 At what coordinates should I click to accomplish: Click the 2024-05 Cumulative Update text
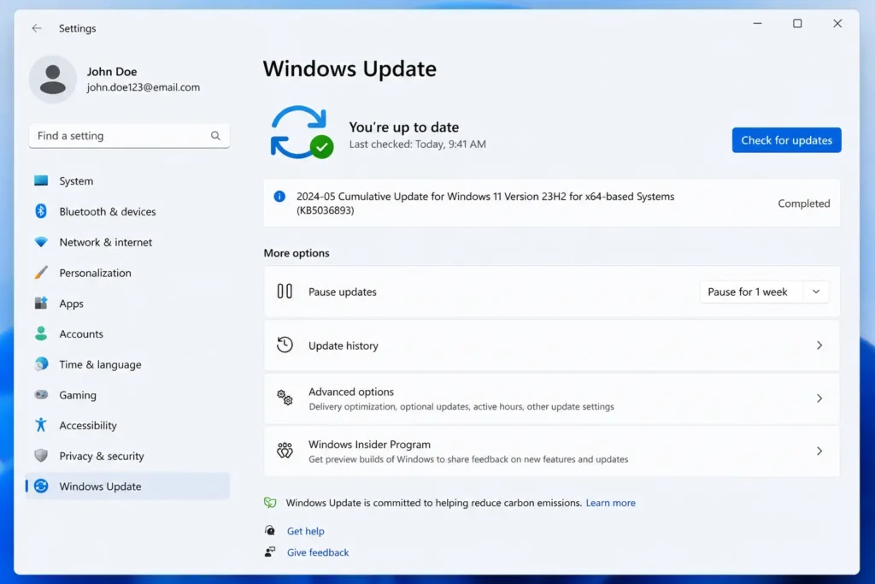pos(485,204)
